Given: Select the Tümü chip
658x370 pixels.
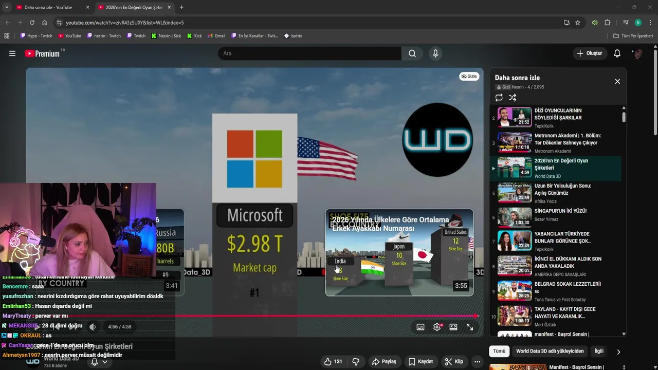Looking at the screenshot, I should [499, 351].
